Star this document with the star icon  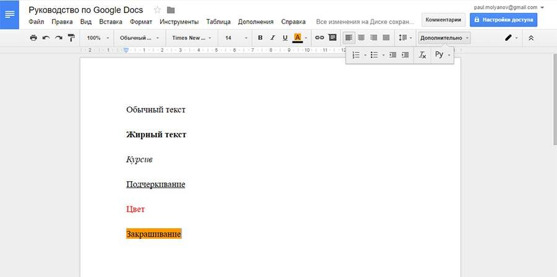click(158, 10)
